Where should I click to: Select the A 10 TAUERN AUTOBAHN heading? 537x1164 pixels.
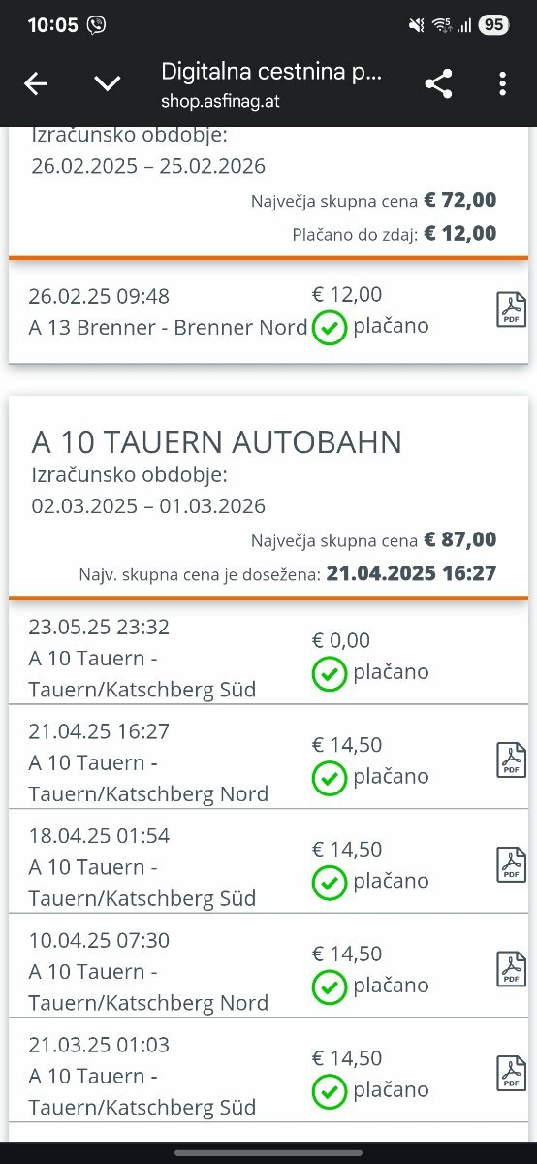217,442
